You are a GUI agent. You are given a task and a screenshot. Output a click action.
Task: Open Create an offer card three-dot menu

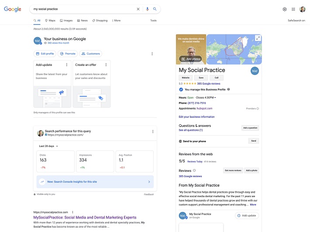pos(106,65)
